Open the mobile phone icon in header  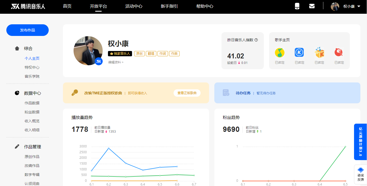point(297,6)
